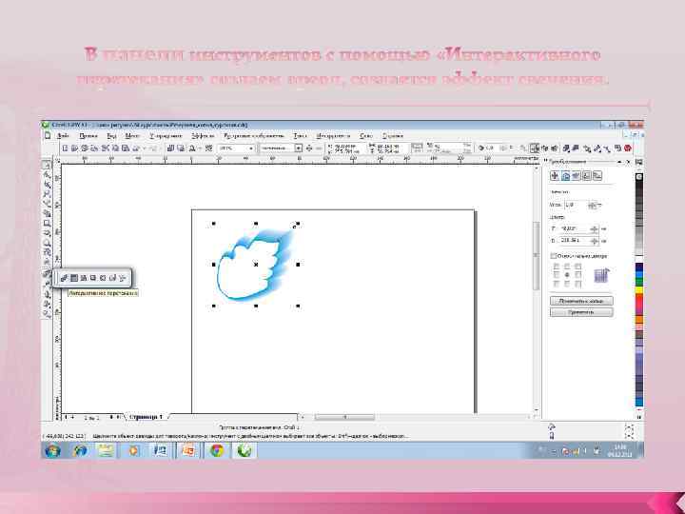Open Internet Explorer from taskbar
685x514 pixels.
pyautogui.click(x=80, y=450)
